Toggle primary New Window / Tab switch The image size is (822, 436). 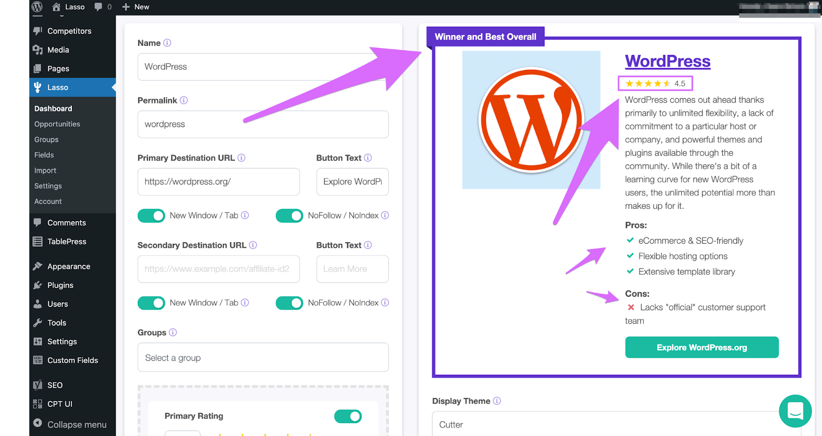[151, 216]
